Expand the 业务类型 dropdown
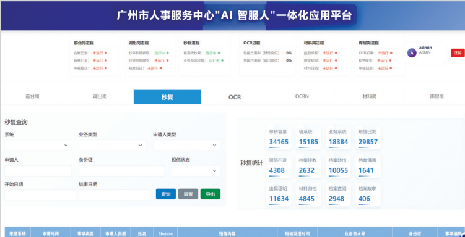The image size is (465, 237). tap(112, 145)
